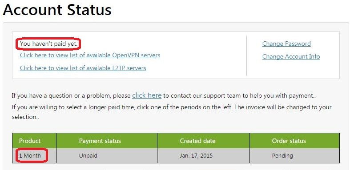350x170 pixels.
Task: Click the 'click here' support contact link
Action: (x=147, y=95)
